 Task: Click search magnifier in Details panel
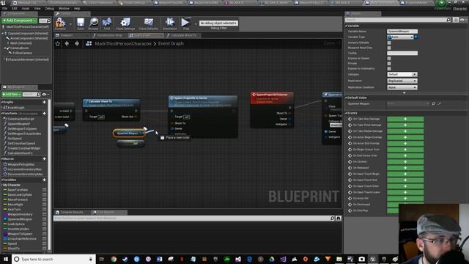point(448,20)
